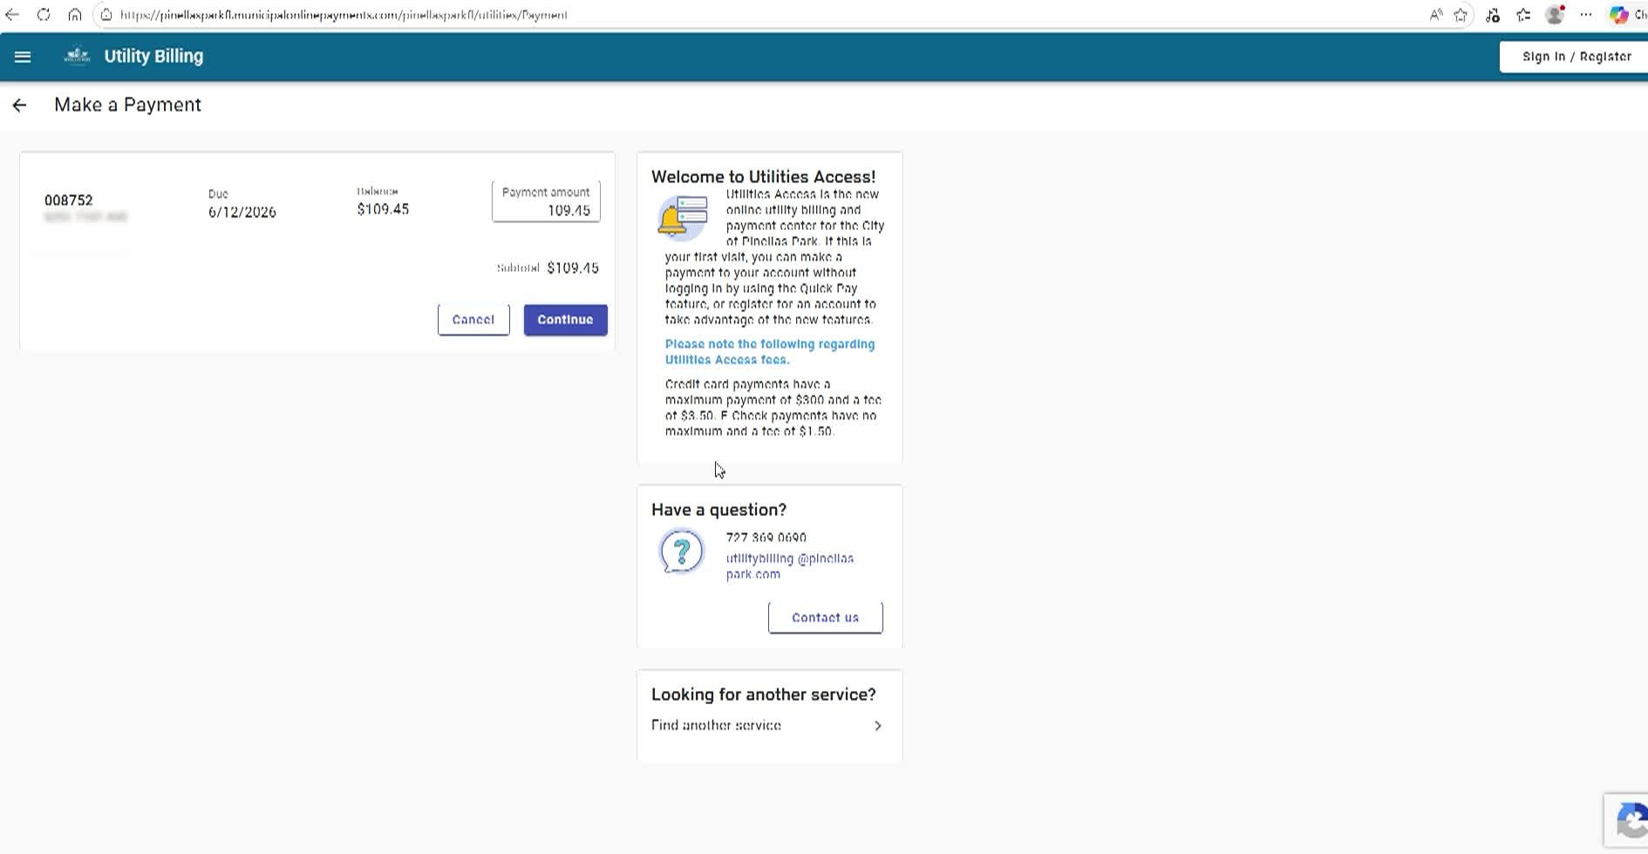Image resolution: width=1648 pixels, height=854 pixels.
Task: Click the notification bell billing icon
Action: (x=682, y=218)
